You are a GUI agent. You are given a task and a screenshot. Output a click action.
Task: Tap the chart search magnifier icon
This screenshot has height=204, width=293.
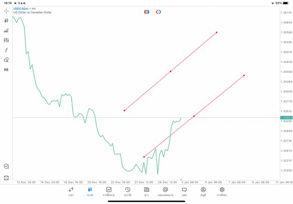6,167
